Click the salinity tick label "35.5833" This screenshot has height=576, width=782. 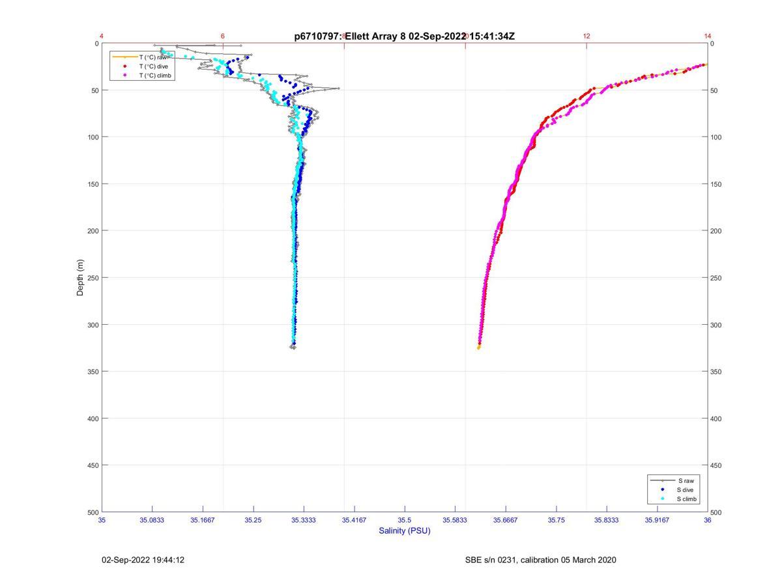pos(455,521)
